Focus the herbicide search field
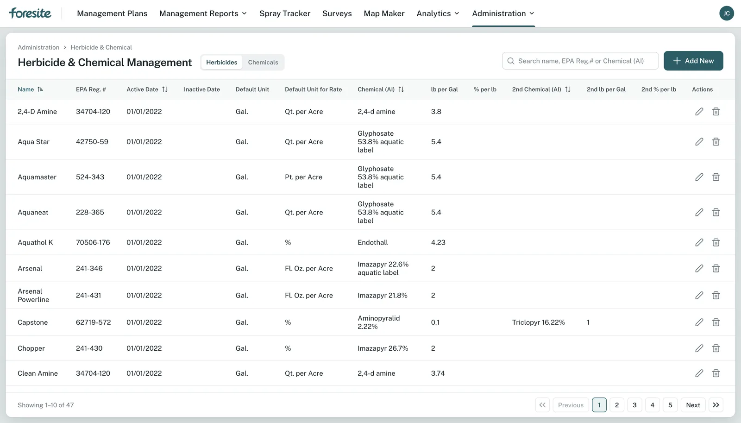This screenshot has width=741, height=423. pos(580,61)
